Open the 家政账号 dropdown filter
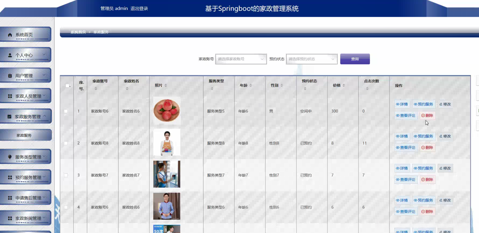Image resolution: width=479 pixels, height=233 pixels. [x=241, y=59]
